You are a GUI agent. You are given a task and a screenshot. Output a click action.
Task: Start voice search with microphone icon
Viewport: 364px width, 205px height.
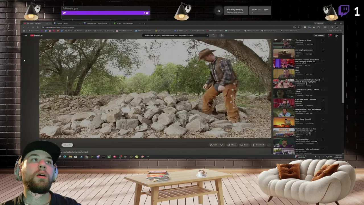(222, 36)
